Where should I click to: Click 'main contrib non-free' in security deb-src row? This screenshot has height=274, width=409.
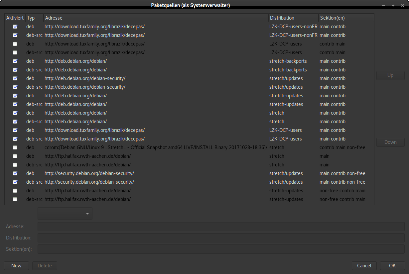click(x=342, y=182)
